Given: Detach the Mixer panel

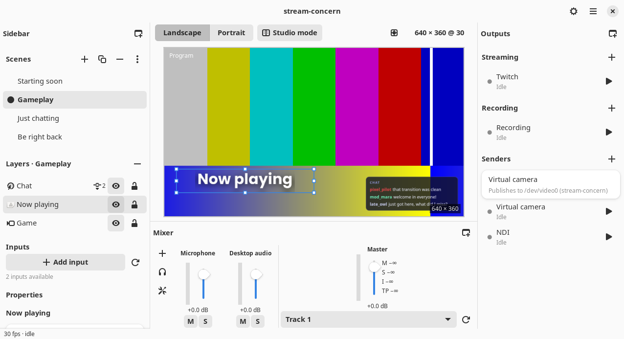Looking at the screenshot, I should [x=466, y=233].
